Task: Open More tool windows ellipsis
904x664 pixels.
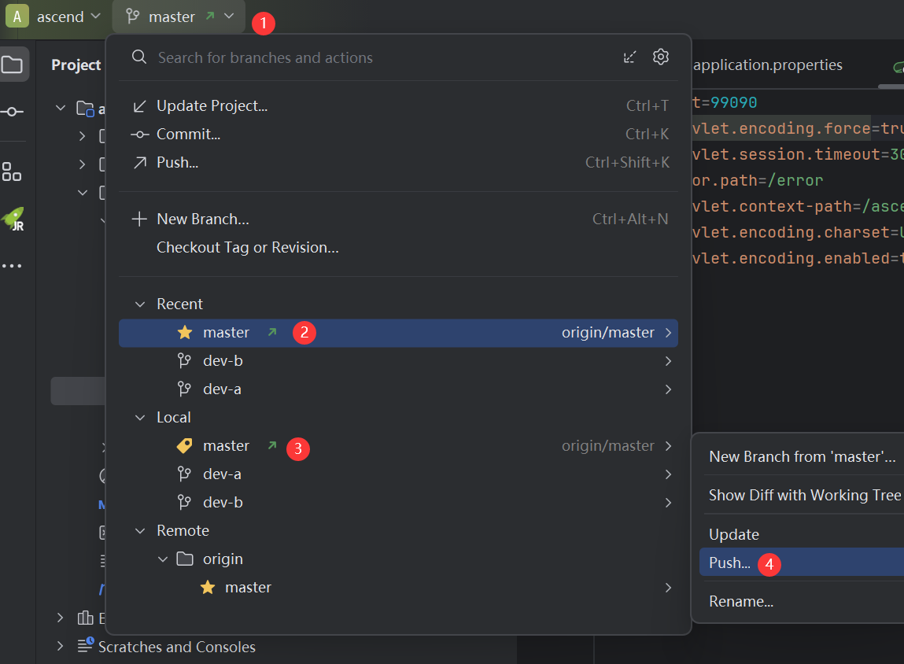Action: click(x=13, y=266)
